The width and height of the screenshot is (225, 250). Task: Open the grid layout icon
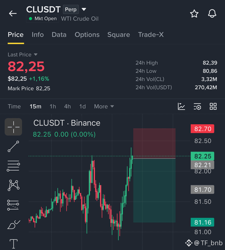click(x=213, y=106)
